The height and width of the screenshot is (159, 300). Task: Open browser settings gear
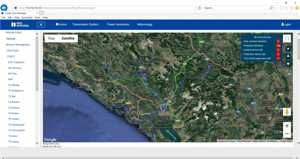click(x=292, y=8)
